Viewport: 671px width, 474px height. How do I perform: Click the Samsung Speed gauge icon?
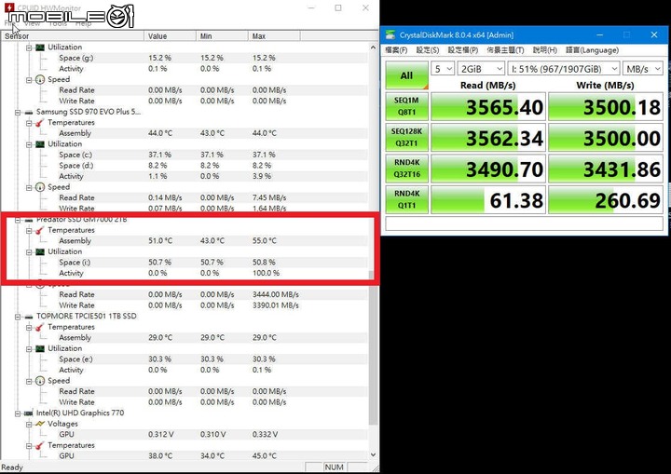coord(40,187)
